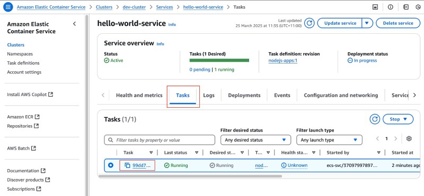Click the Services breadcrumb link
Image resolution: width=424 pixels, height=196 pixels.
(x=164, y=7)
